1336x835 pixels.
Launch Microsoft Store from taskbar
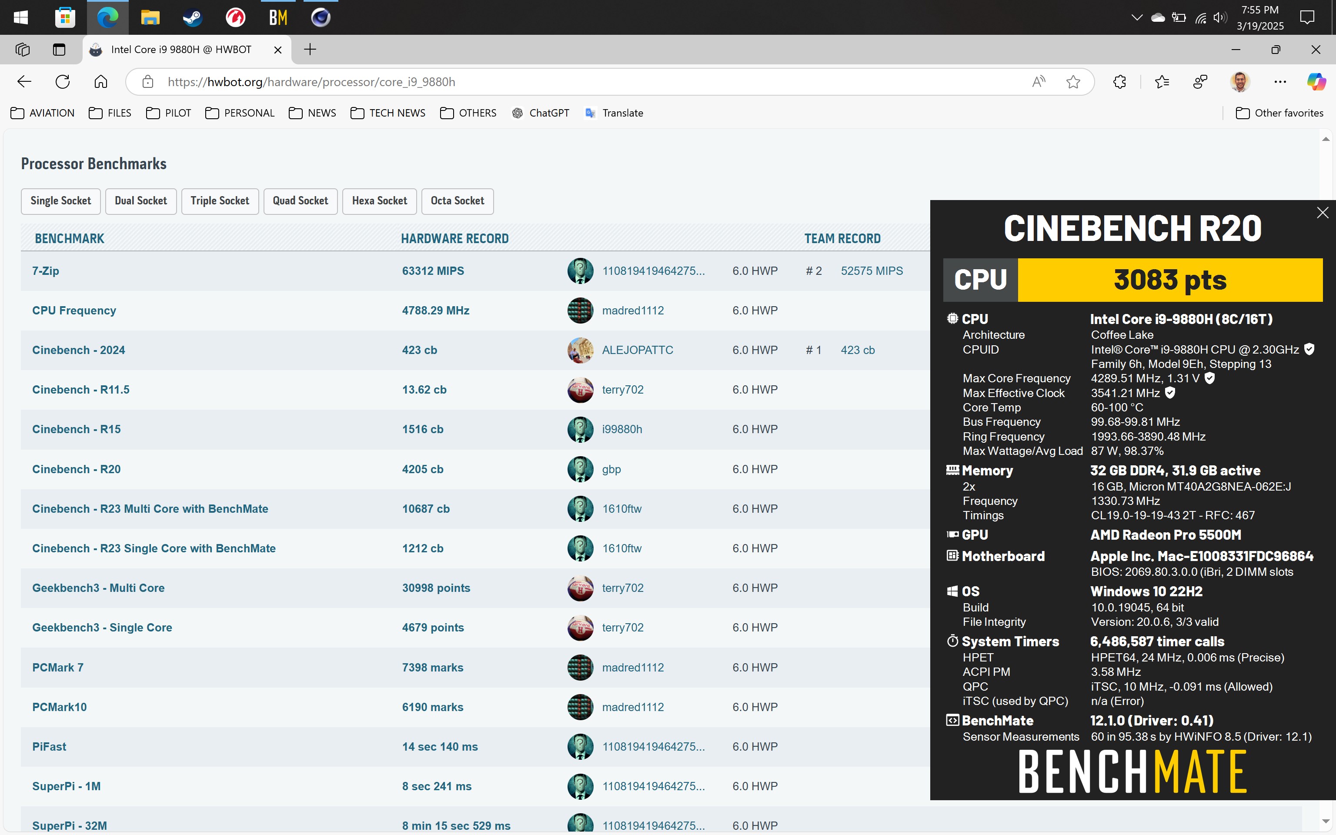[x=65, y=17]
